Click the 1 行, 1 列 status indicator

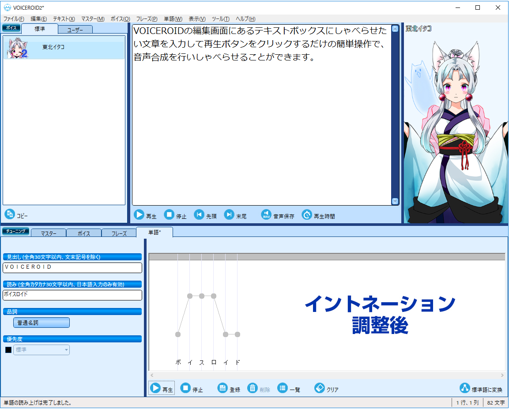(467, 402)
